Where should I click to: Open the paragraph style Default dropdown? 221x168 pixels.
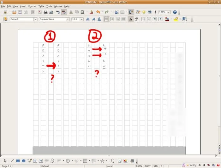pyautogui.click(x=35, y=19)
